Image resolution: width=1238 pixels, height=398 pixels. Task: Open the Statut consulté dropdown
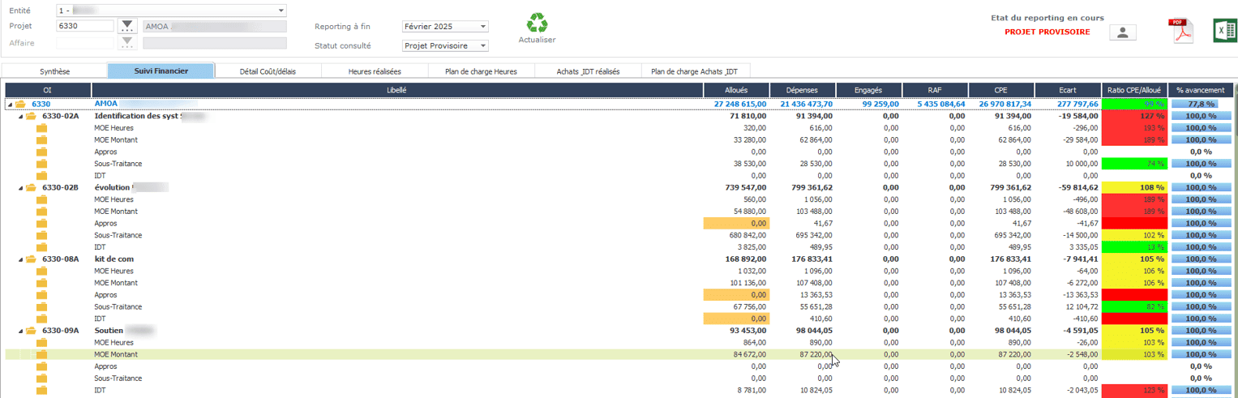click(x=483, y=46)
